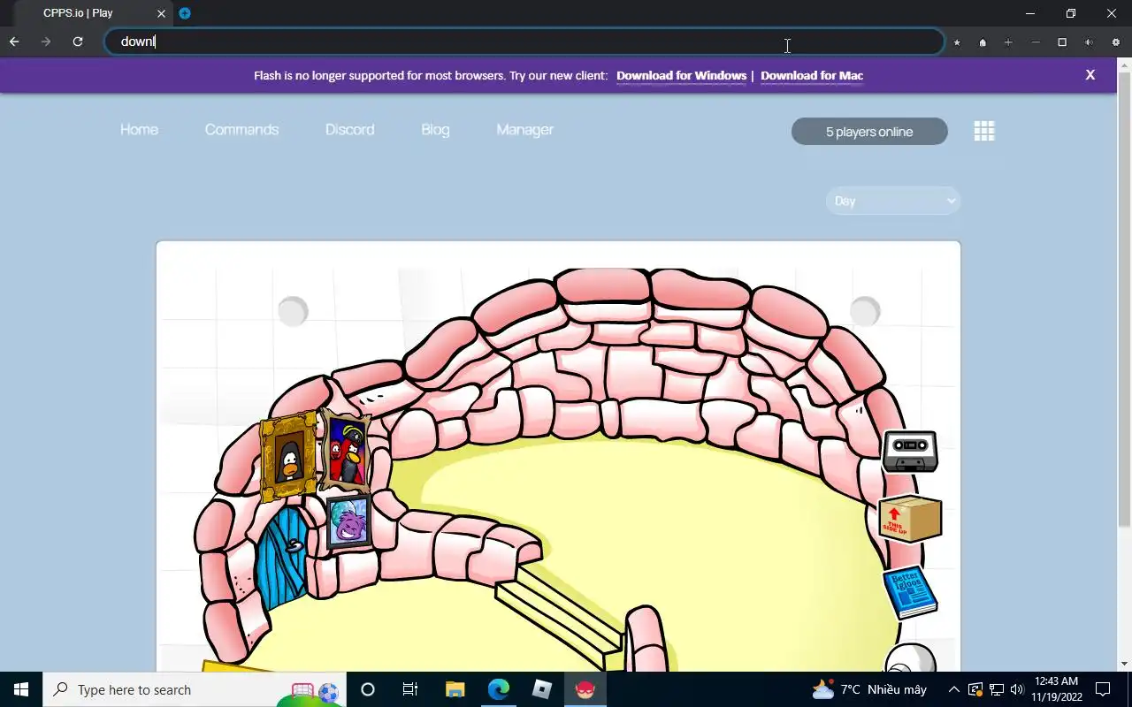Click the framed pirate penguin picture
The height and width of the screenshot is (707, 1132).
(346, 450)
